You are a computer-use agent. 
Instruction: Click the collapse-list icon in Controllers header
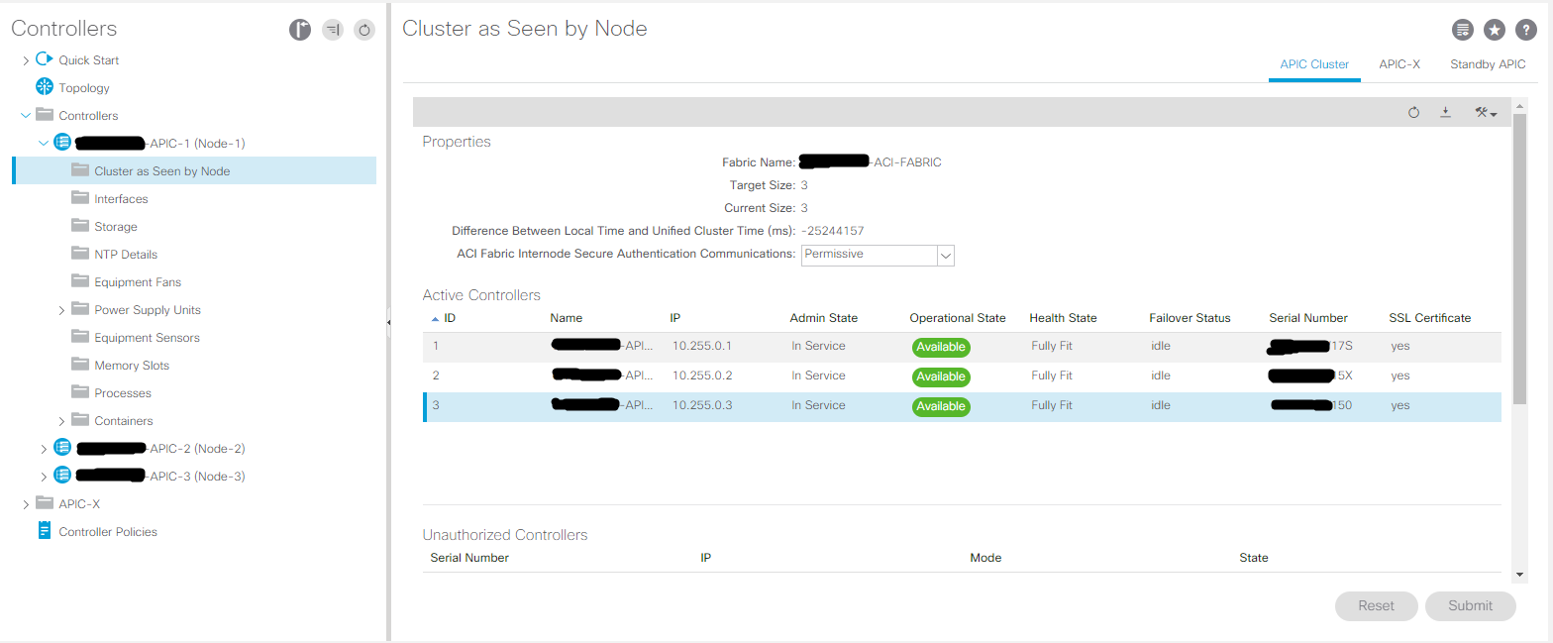tap(333, 30)
